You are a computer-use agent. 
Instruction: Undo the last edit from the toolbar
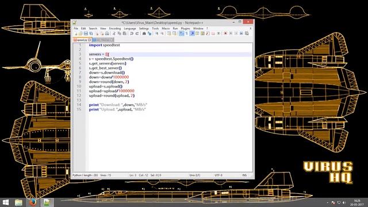[x=132, y=33]
